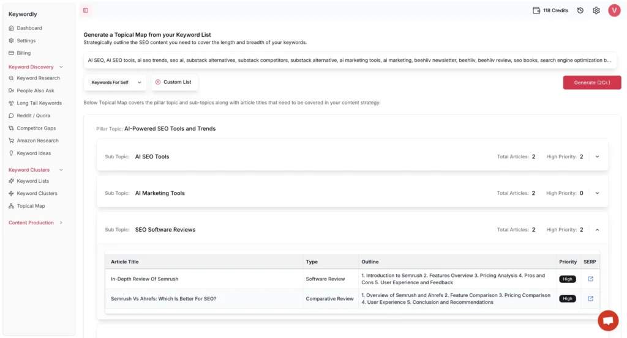Go to Competitor Gaps page
Image resolution: width=627 pixels, height=338 pixels.
coord(36,128)
